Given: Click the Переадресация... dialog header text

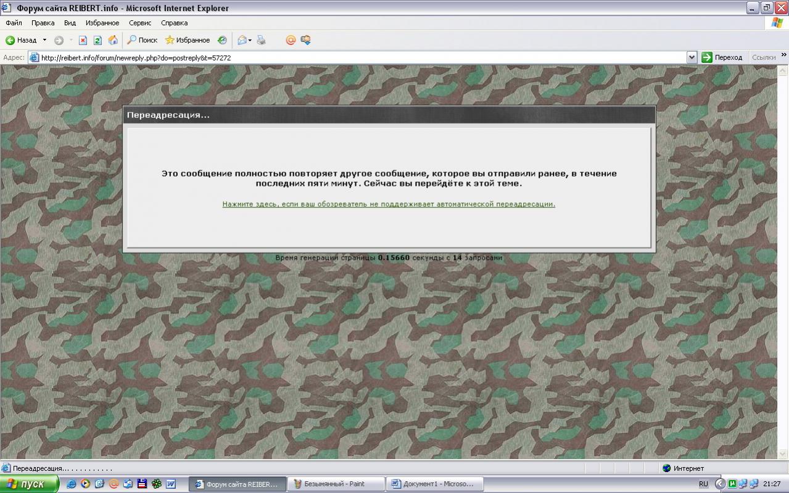Looking at the screenshot, I should coord(168,115).
